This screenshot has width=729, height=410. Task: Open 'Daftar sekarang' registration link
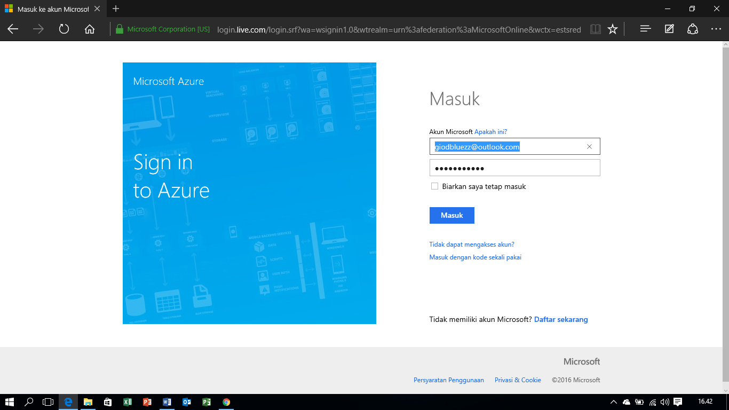561,319
